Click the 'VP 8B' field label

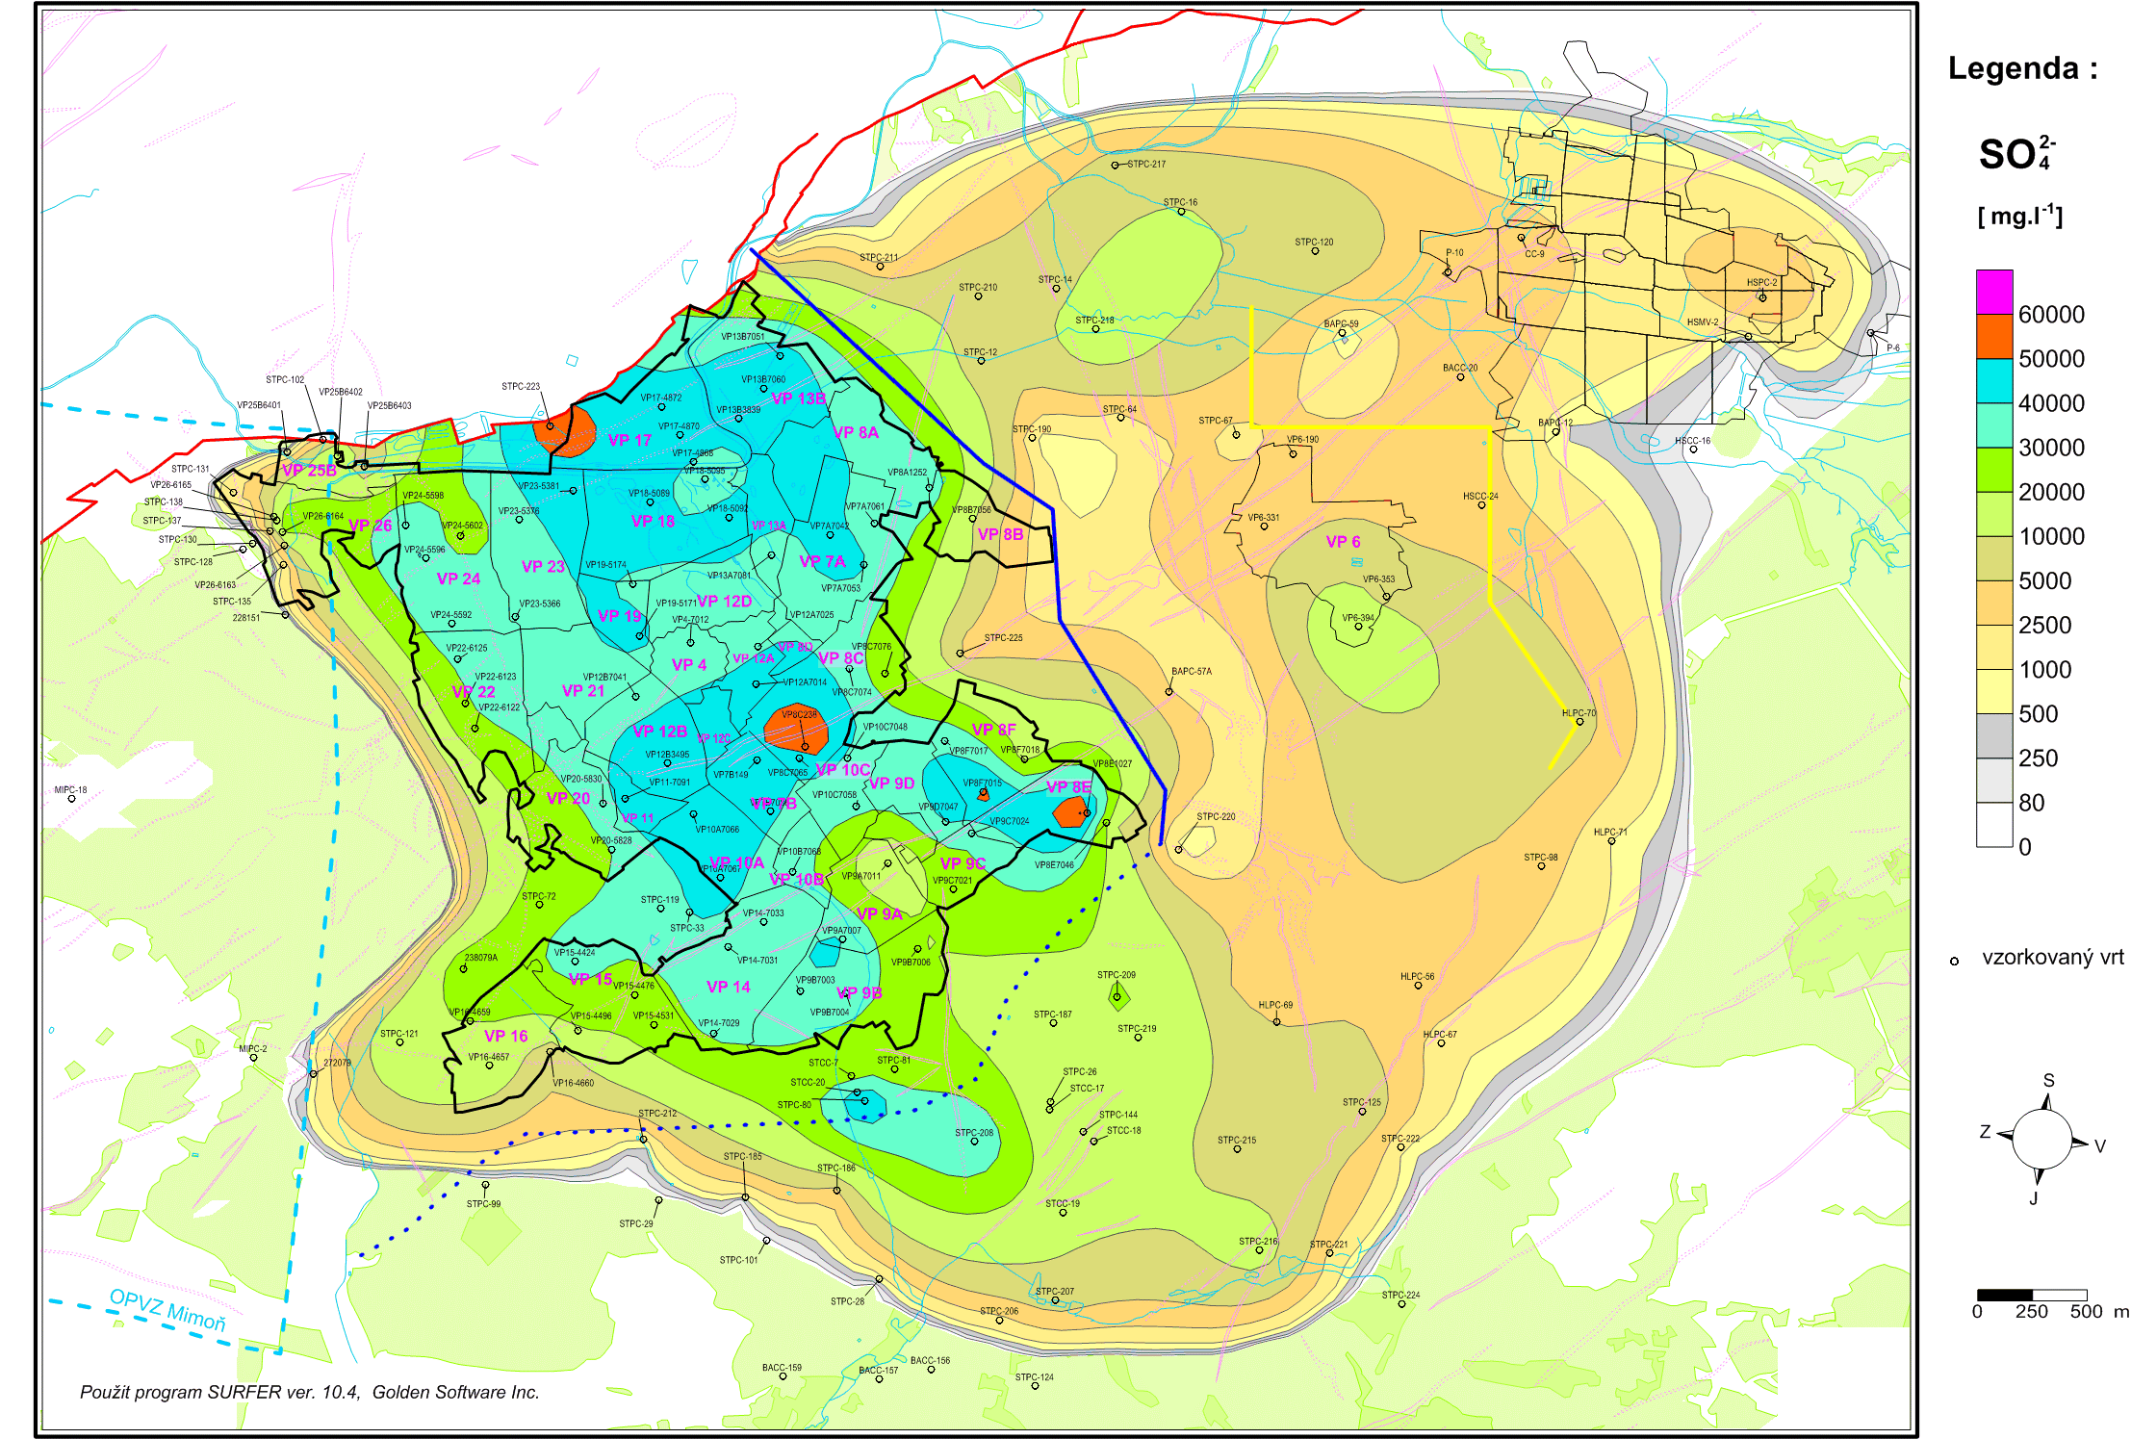[x=1000, y=534]
